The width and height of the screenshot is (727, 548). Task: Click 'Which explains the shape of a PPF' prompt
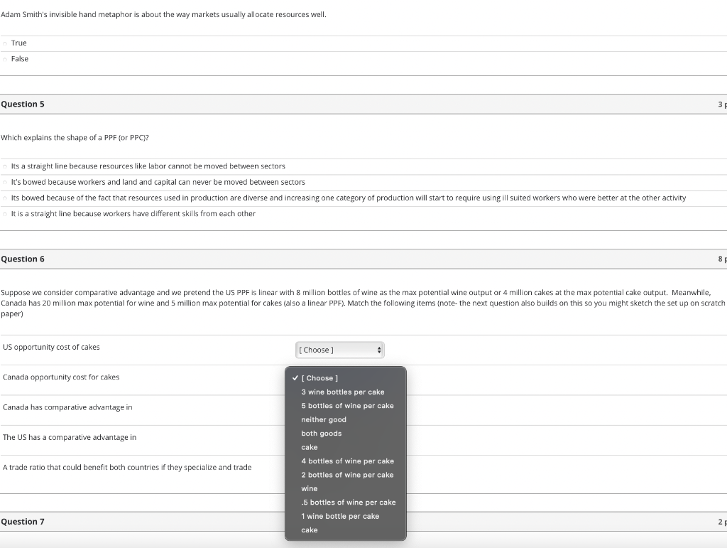coord(75,138)
